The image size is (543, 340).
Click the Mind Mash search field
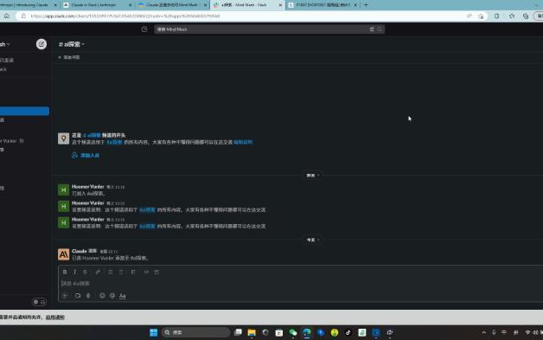[269, 29]
